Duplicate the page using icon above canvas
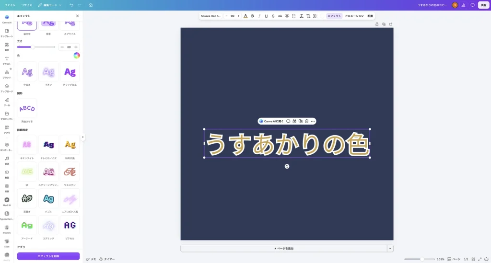 pyautogui.click(x=384, y=24)
